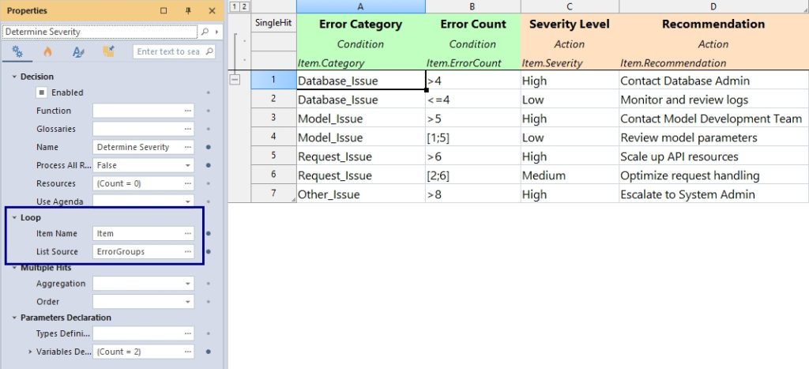Click the marker dot beside List Source
This screenshot has width=809, height=369.
(209, 252)
